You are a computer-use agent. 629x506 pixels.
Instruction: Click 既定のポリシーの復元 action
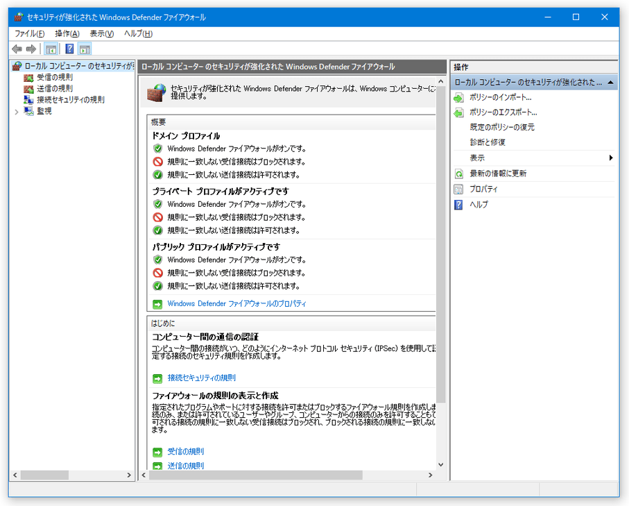(x=502, y=127)
